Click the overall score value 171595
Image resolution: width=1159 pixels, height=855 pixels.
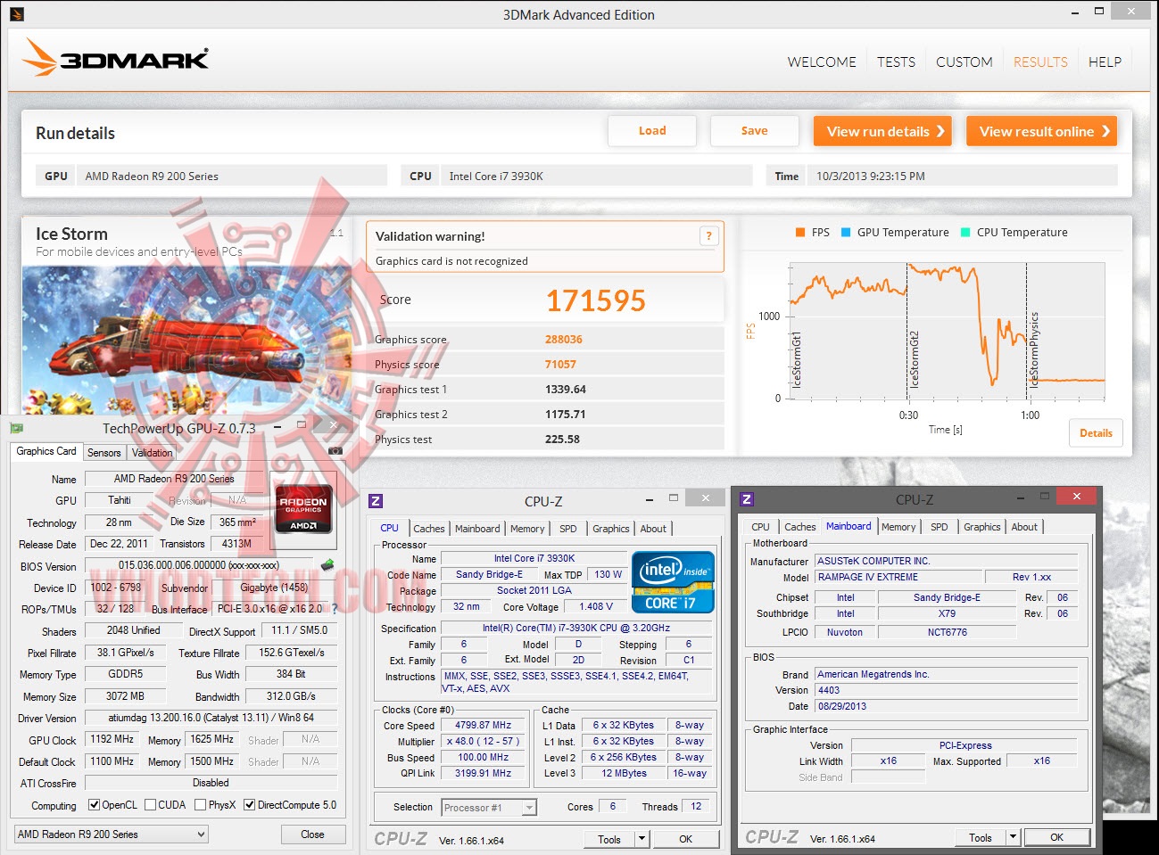point(595,300)
